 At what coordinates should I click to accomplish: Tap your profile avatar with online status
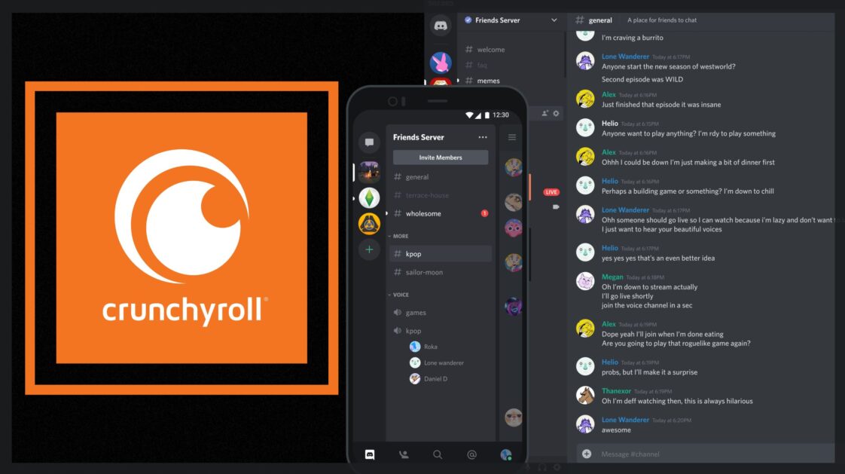tap(505, 454)
